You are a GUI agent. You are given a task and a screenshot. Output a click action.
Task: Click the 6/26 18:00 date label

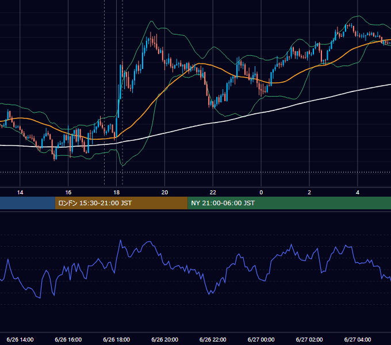click(117, 339)
